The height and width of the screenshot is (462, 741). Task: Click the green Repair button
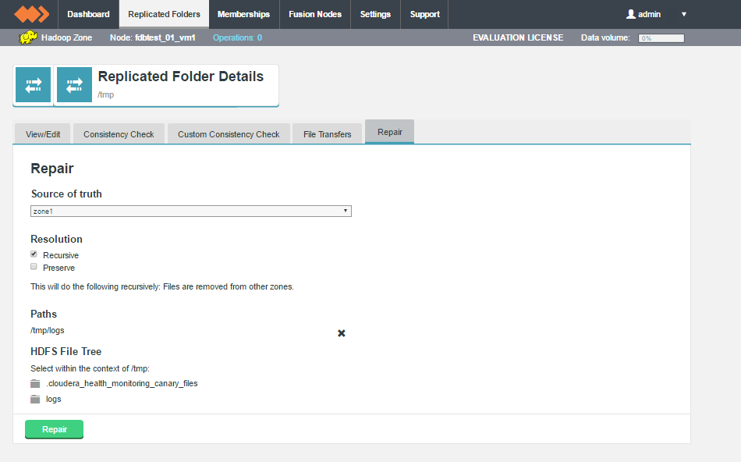coord(55,429)
